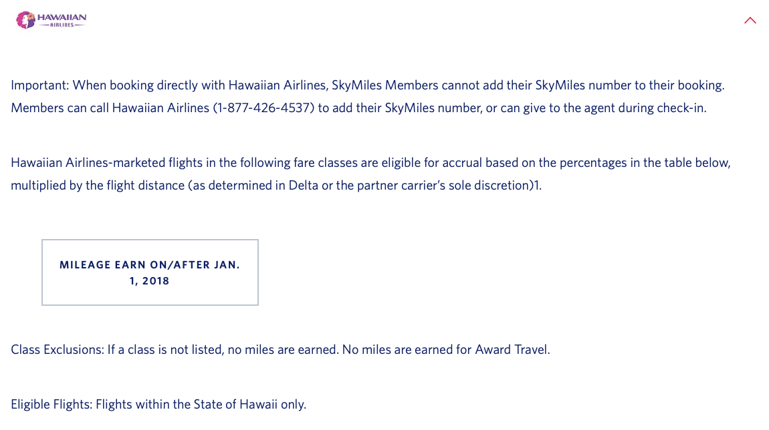This screenshot has height=430, width=769.
Task: Click the Hawaiian Airlines wordmark
Action: pyautogui.click(x=63, y=16)
